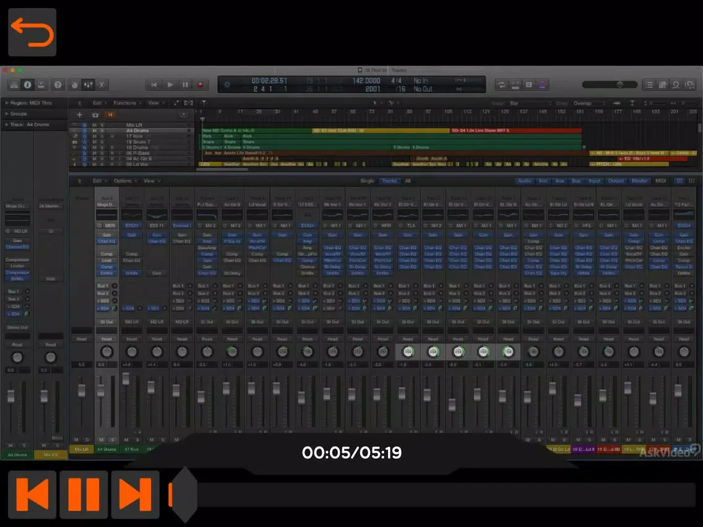Viewport: 703px width, 527px height.
Task: Click the add track plus button
Action: tap(79, 114)
